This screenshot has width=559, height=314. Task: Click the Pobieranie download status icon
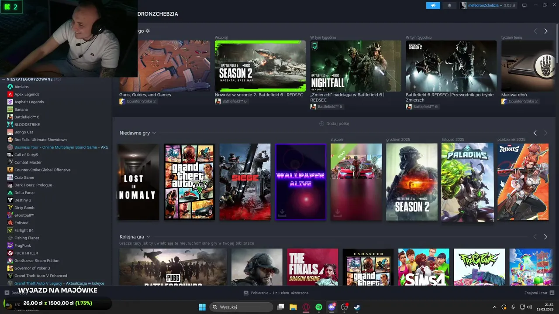point(246,293)
